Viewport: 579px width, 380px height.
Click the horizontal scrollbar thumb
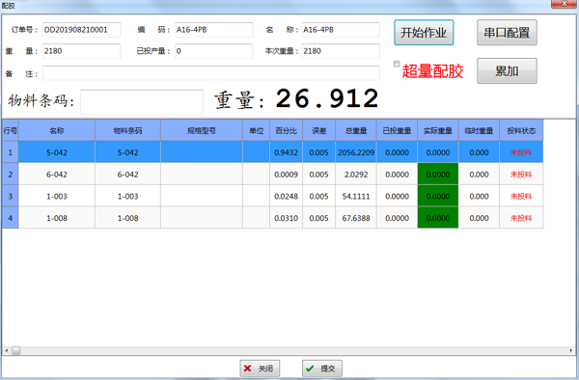click(15, 350)
